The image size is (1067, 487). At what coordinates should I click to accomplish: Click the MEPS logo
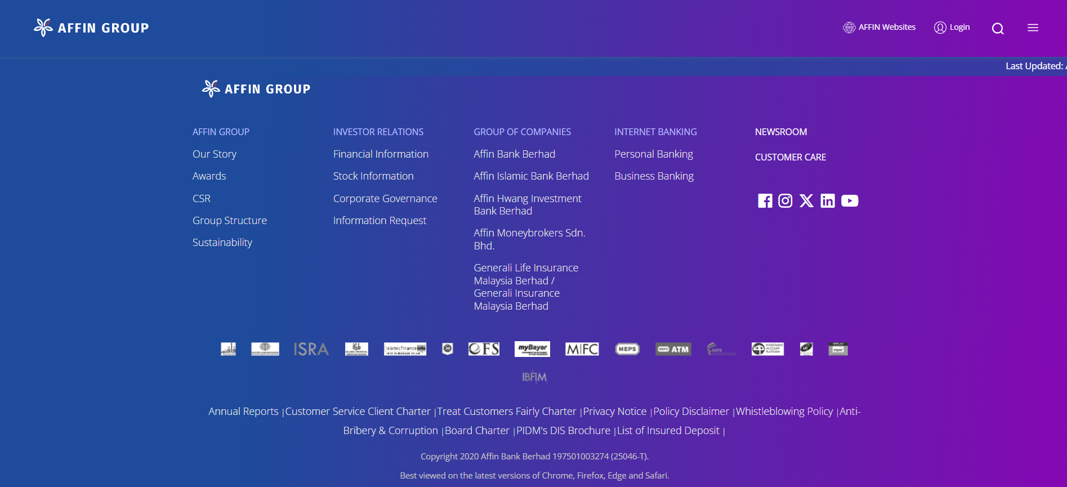627,349
